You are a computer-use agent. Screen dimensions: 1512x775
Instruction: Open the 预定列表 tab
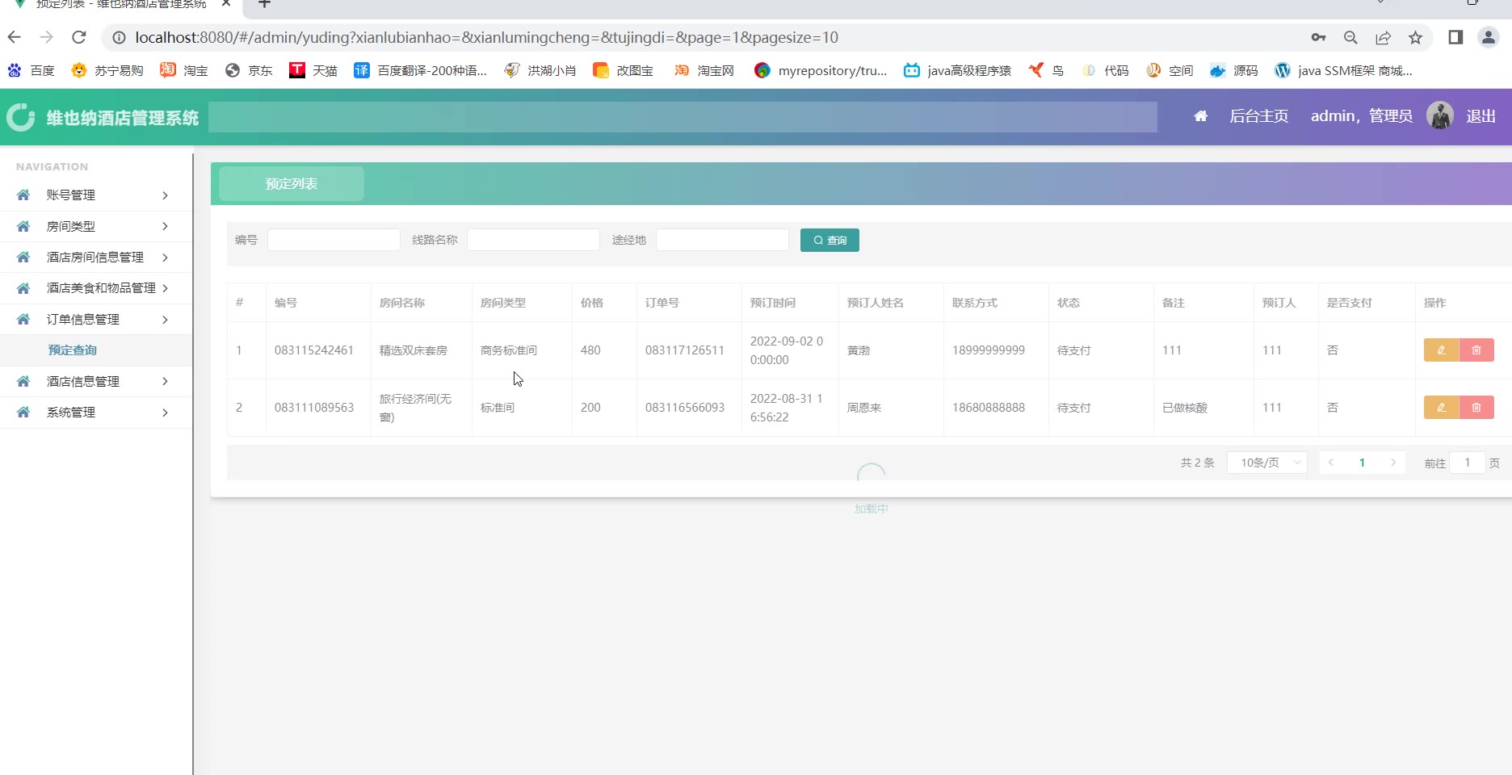click(x=292, y=184)
